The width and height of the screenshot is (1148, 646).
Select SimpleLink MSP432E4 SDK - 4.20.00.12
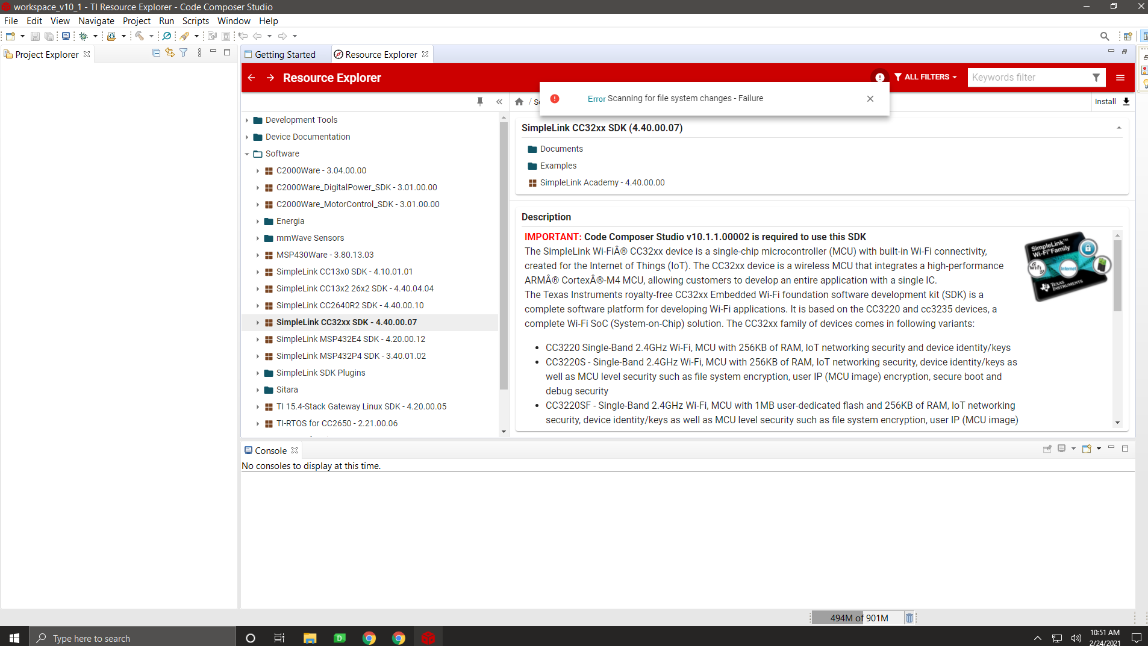click(x=351, y=339)
